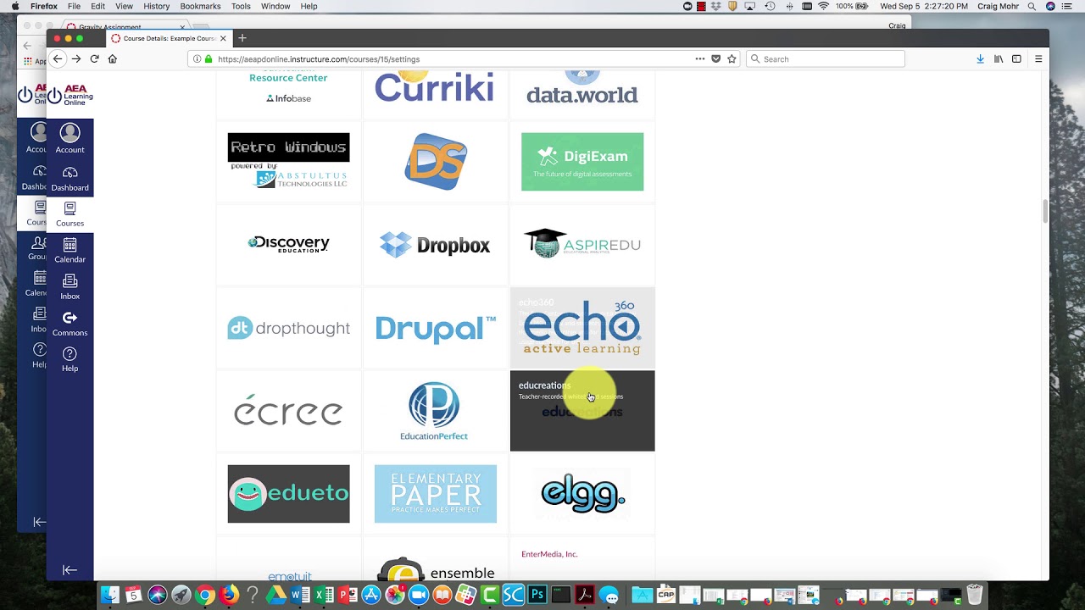Select the DigiExam app tile
The width and height of the screenshot is (1085, 610).
click(x=582, y=161)
